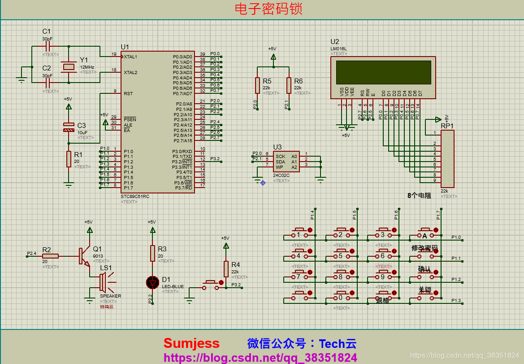Click the RP1 resistor pack body

[447, 159]
